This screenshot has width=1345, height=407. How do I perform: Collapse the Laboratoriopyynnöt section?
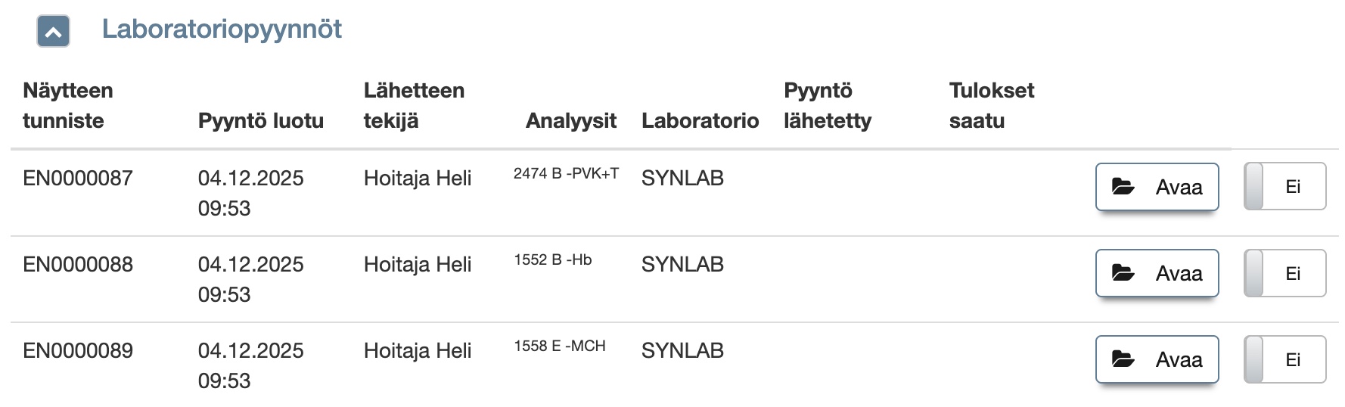pos(53,32)
